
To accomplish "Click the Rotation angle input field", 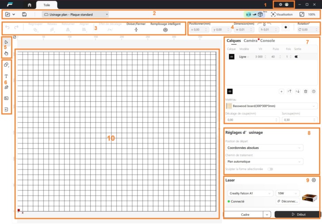I will pos(308,30).
